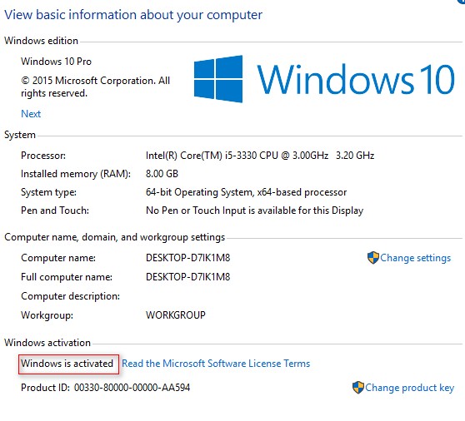Click the System type: label

click(48, 192)
